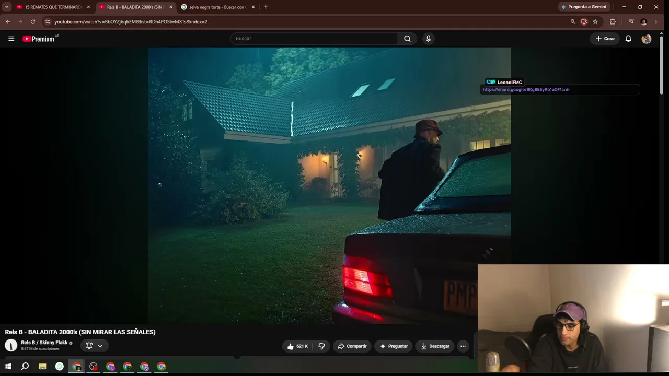Open the Chrome zoom indicator
This screenshot has width=669, height=376.
[x=573, y=22]
